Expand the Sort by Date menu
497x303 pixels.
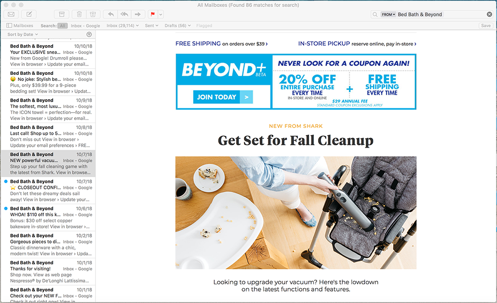point(22,35)
